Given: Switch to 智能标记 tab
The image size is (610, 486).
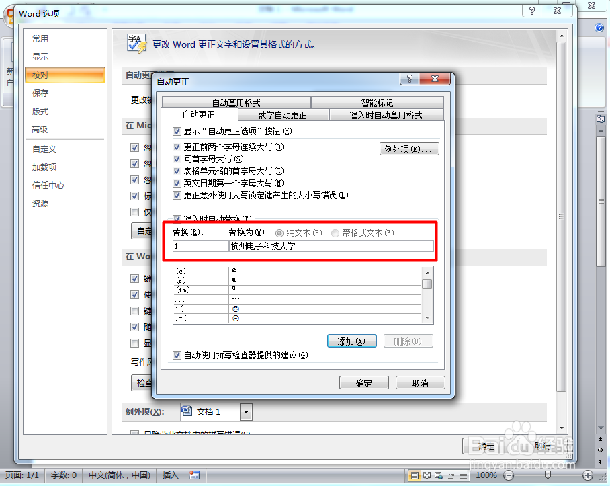Looking at the screenshot, I should point(377,103).
